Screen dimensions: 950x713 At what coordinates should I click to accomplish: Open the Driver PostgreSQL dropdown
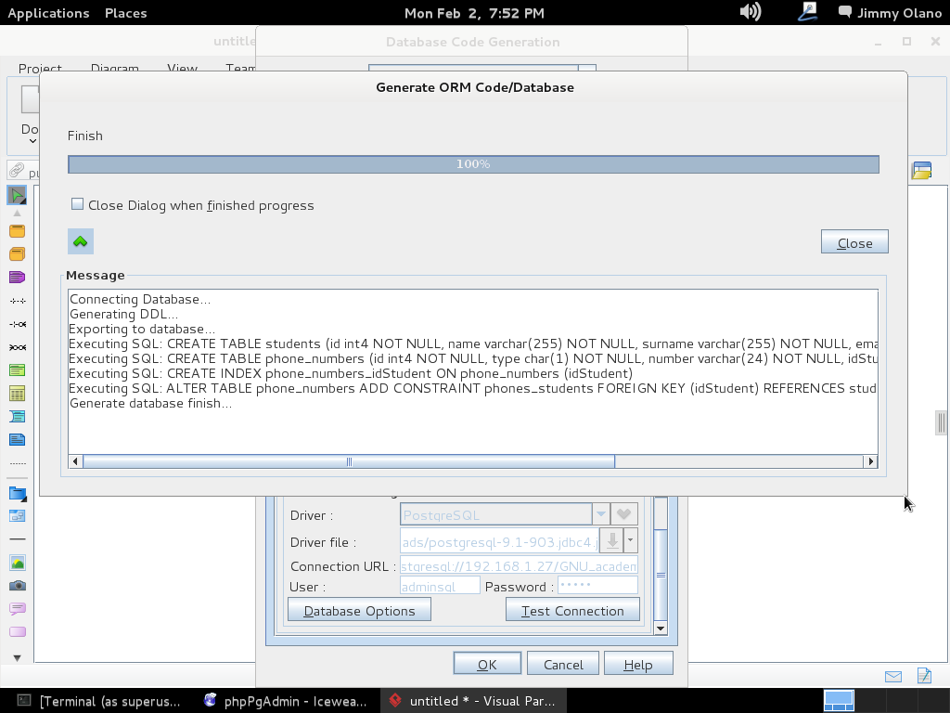600,514
